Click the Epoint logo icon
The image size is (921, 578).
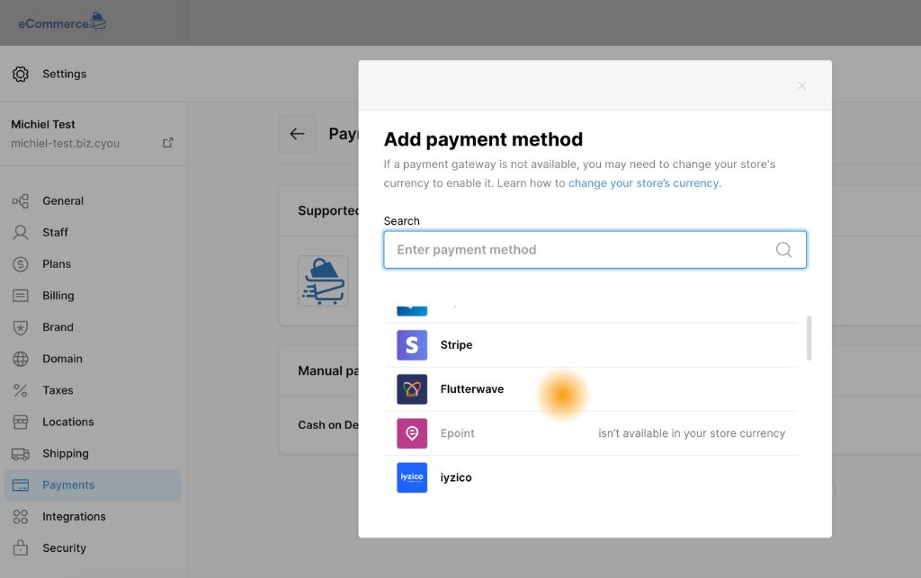(412, 433)
